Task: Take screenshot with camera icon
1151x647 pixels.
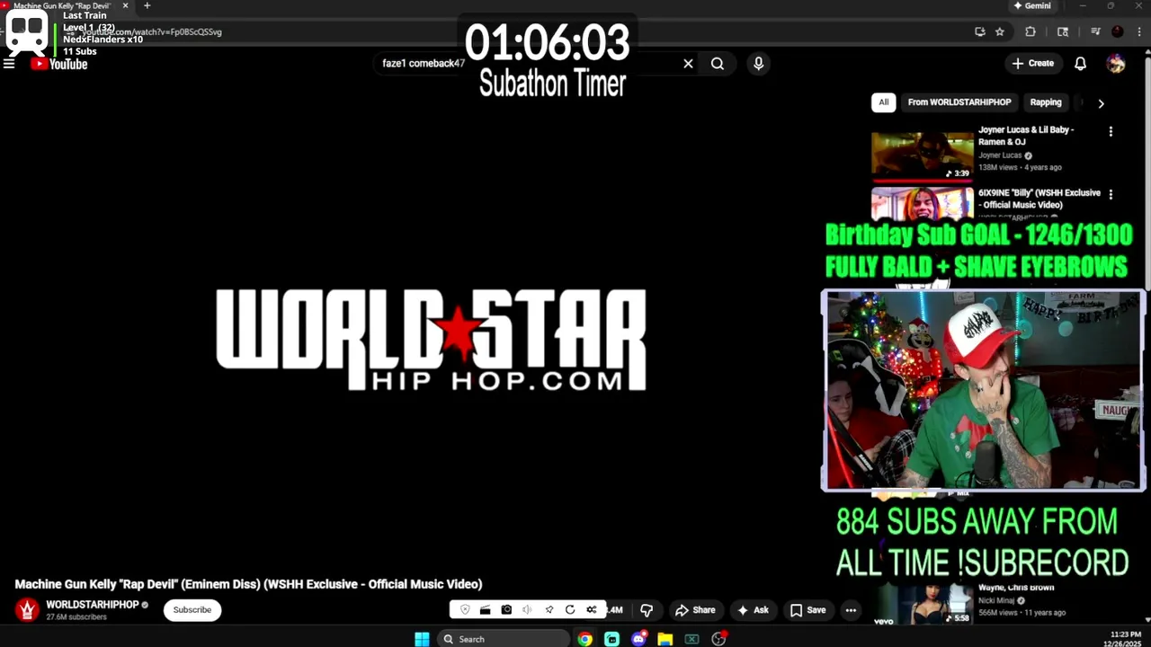Action: [x=506, y=609]
